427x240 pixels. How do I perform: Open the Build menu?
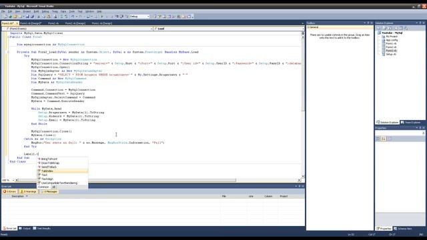[x=36, y=11]
